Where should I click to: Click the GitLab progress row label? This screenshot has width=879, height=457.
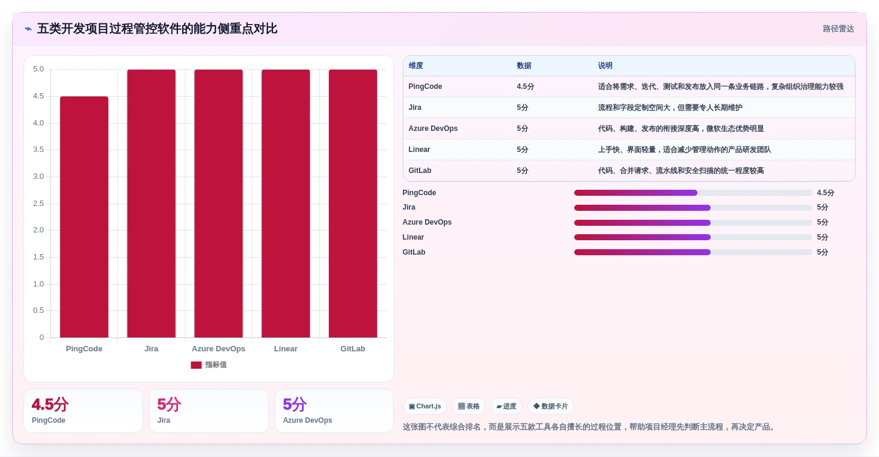coord(414,252)
